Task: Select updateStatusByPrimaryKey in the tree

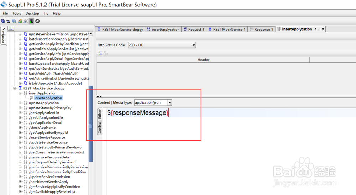Action: click(50, 108)
